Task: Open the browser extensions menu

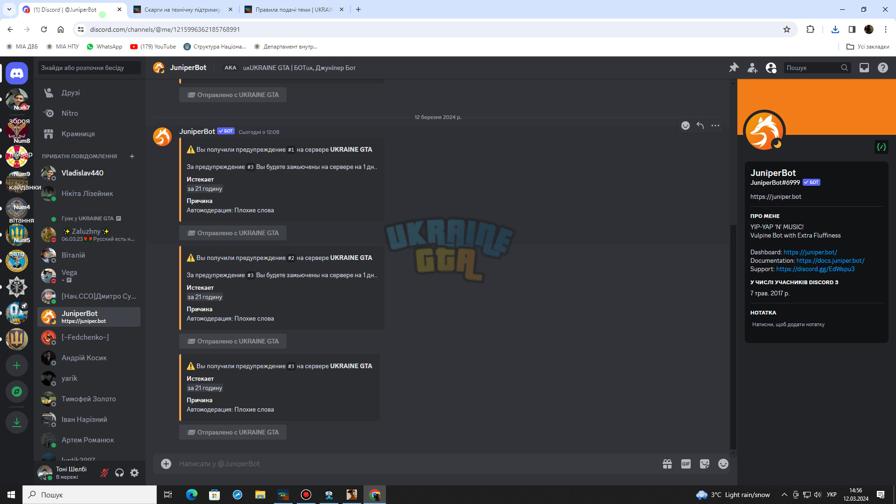Action: pyautogui.click(x=810, y=29)
